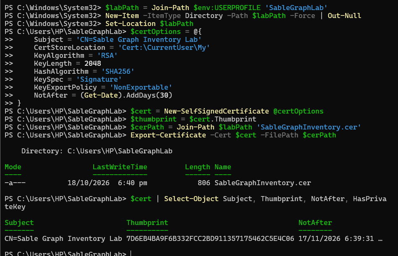The image size is (398, 256).
Task: Click the 'NonExportable' policy value
Action: [x=141, y=88]
